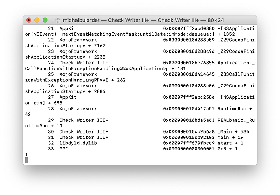Click the closing parenthesis line
The height and width of the screenshot is (195, 280).
26,155
